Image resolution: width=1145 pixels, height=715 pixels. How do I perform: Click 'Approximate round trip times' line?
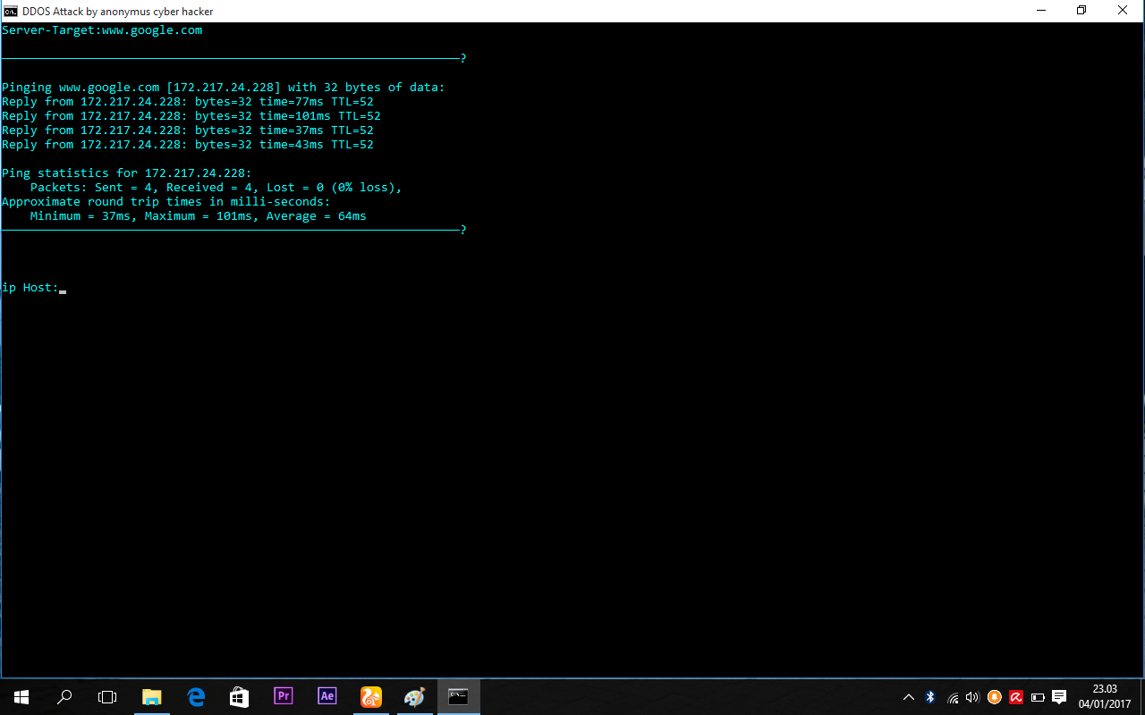pos(166,202)
